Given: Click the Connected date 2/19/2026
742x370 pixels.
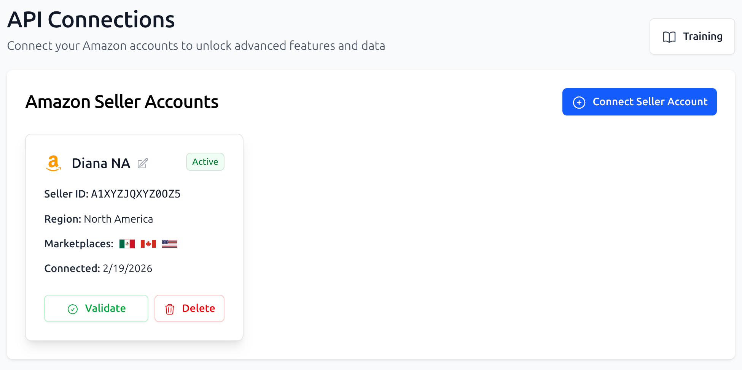Looking at the screenshot, I should (x=127, y=268).
